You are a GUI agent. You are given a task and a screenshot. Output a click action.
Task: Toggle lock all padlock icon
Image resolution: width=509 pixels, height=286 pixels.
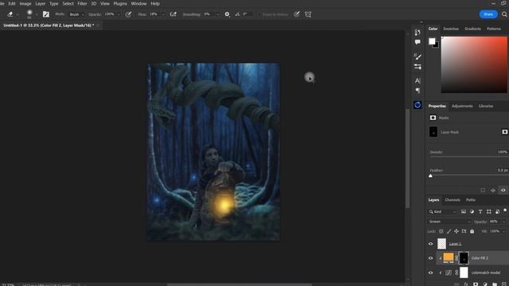(472, 231)
